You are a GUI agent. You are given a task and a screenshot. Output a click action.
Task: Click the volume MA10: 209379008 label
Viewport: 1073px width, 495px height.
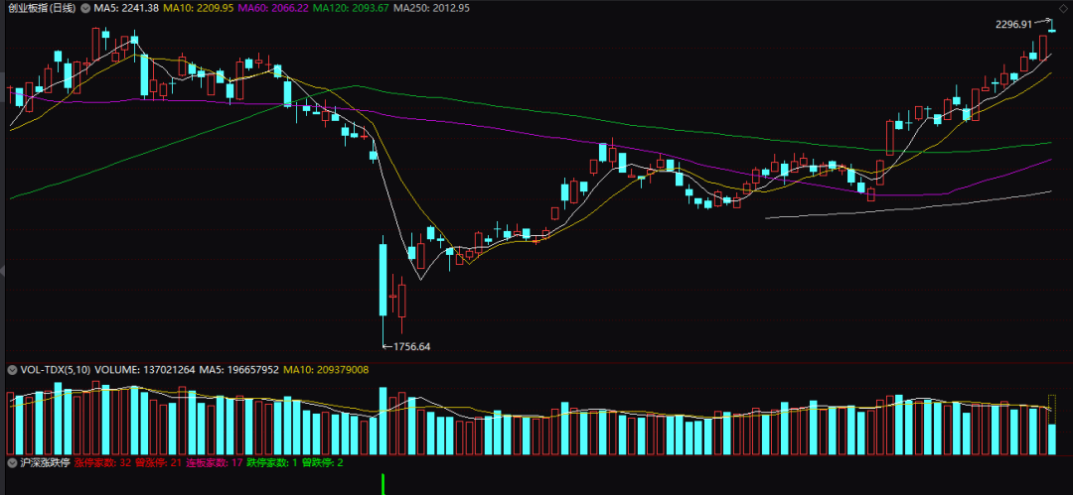coord(326,370)
